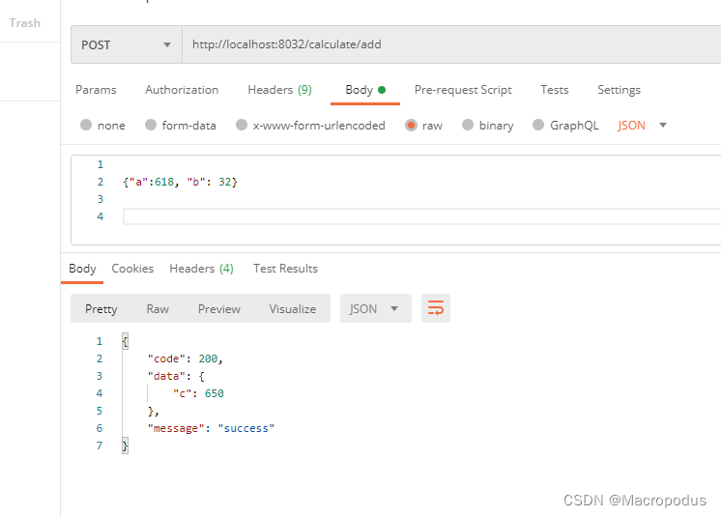Open Trash in the sidebar
The width and height of the screenshot is (721, 517).
(25, 23)
